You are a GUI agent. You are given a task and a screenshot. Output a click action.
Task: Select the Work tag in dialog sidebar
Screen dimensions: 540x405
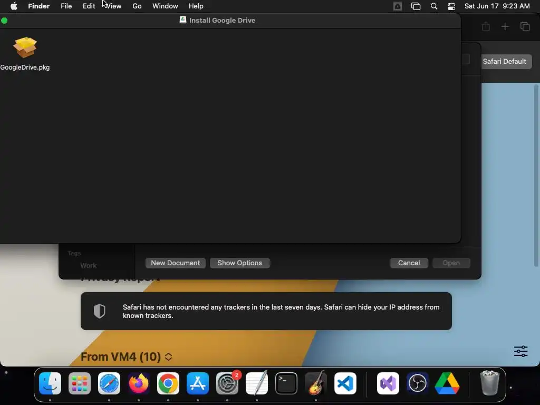click(x=88, y=266)
